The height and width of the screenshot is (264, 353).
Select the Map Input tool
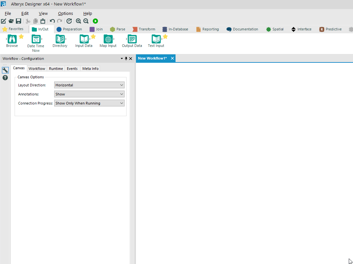[x=108, y=41]
